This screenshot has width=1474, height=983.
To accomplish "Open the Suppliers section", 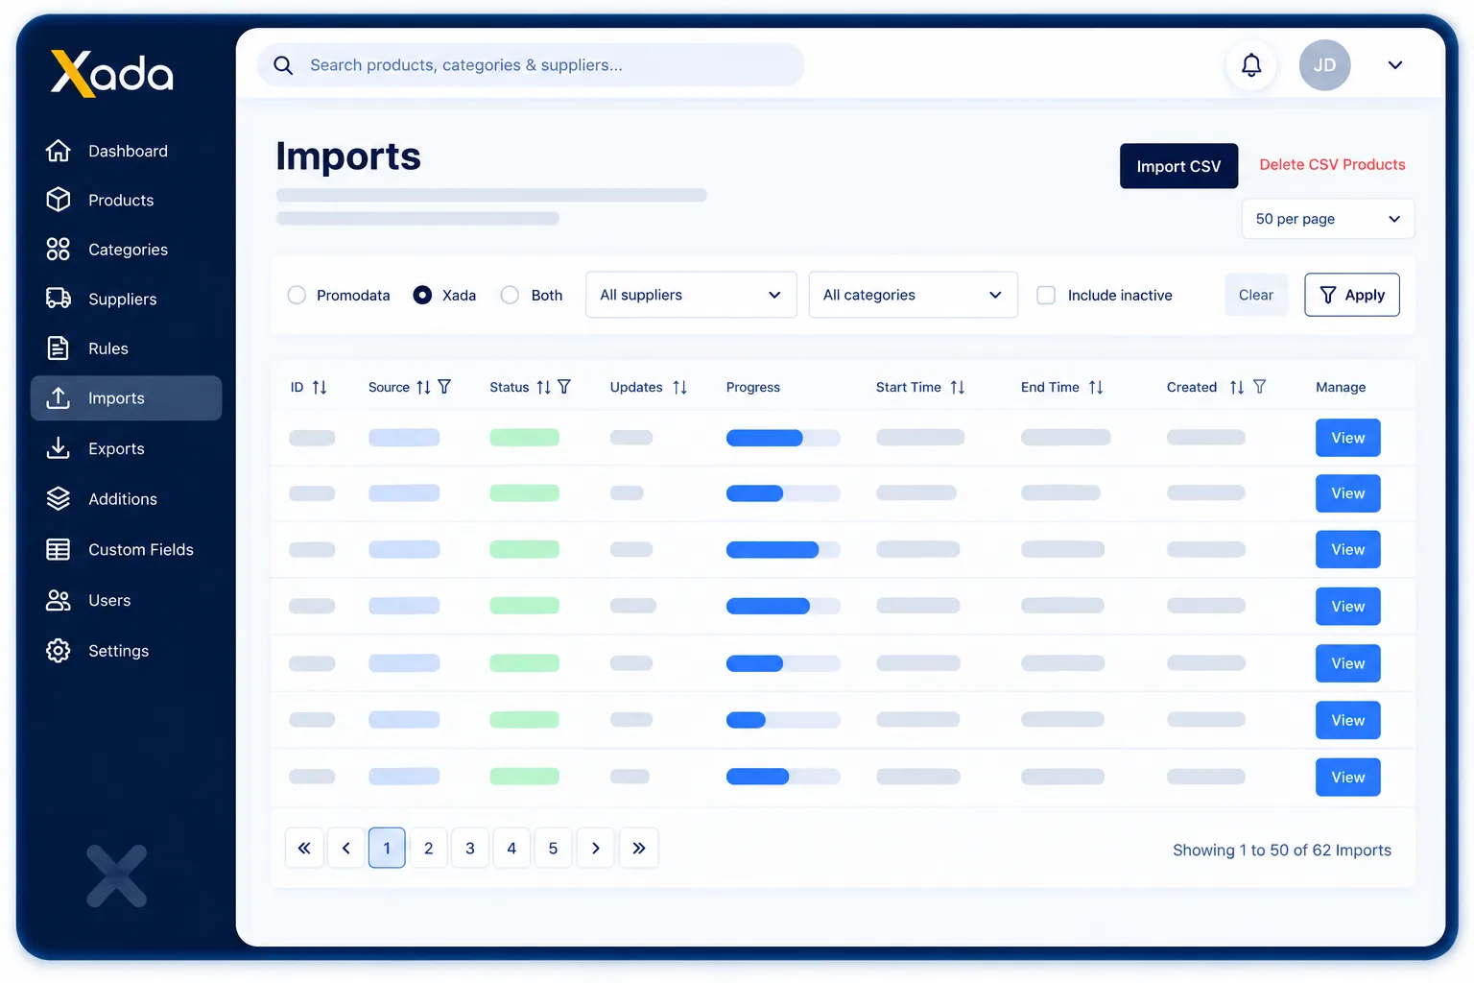I will (126, 299).
